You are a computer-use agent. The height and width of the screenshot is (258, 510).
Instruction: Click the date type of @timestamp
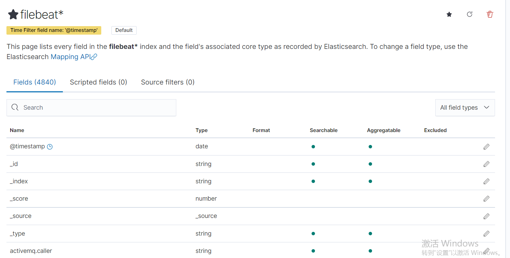tap(202, 146)
